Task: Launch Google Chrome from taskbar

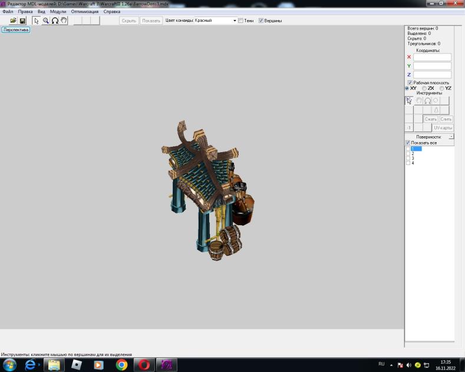Action: click(x=121, y=364)
